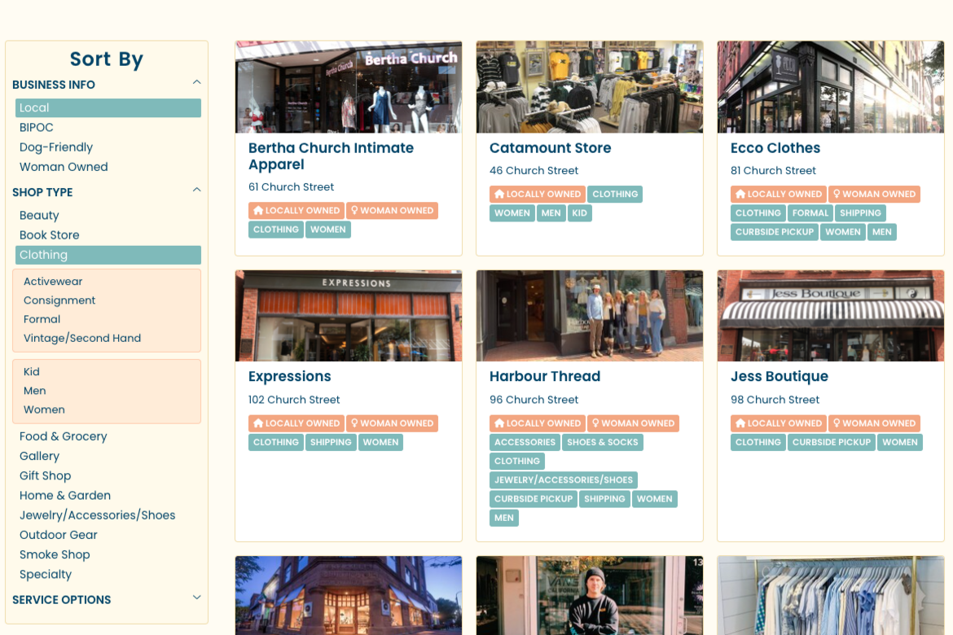Image resolution: width=953 pixels, height=635 pixels.
Task: Select Home & Garden shop type
Action: pyautogui.click(x=65, y=495)
